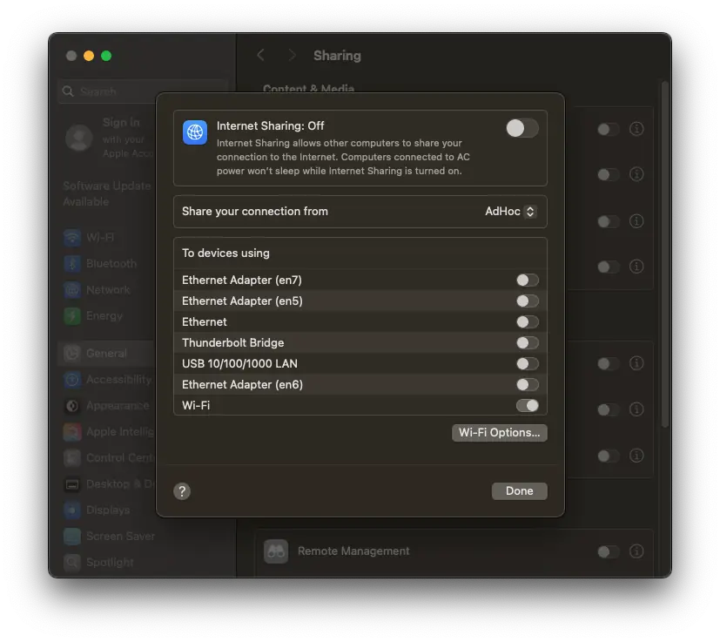
Task: Go back with the left chevron
Action: click(x=261, y=55)
